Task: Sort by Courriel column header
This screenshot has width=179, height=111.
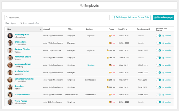Action: point(47,29)
